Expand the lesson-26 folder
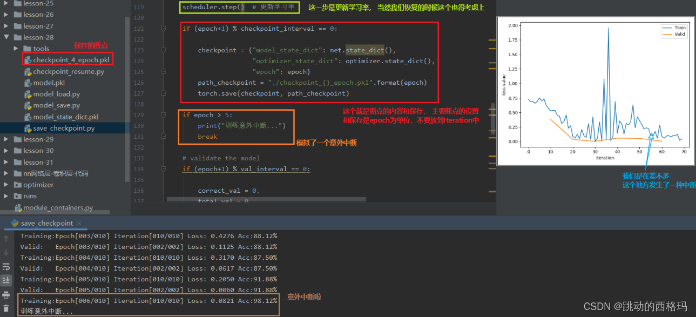The image size is (696, 317). 6,15
